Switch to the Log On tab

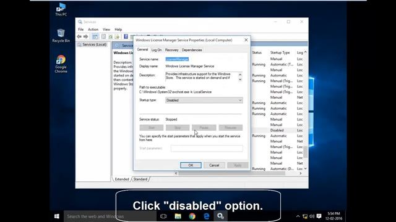pyautogui.click(x=157, y=50)
